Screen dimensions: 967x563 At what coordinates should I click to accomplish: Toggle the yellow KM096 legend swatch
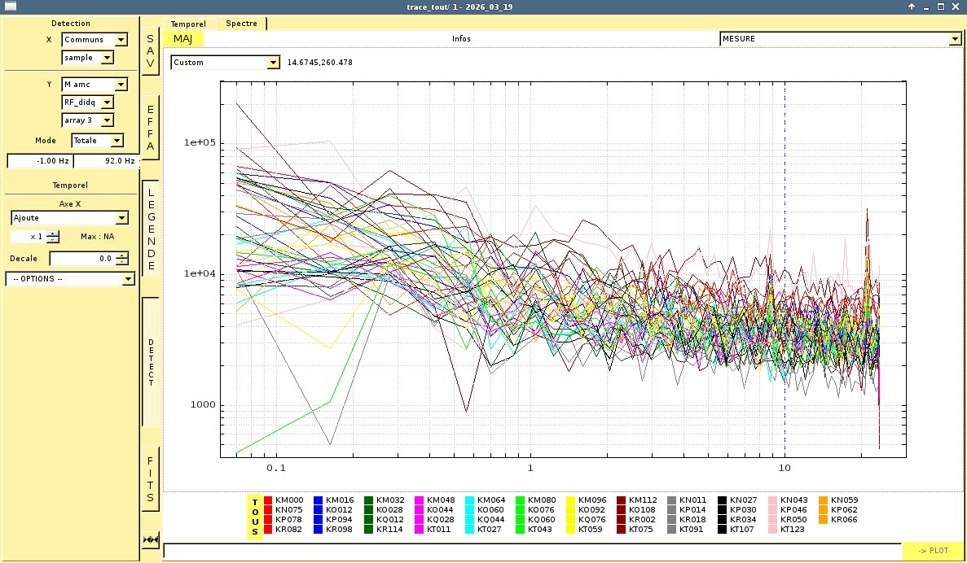571,500
